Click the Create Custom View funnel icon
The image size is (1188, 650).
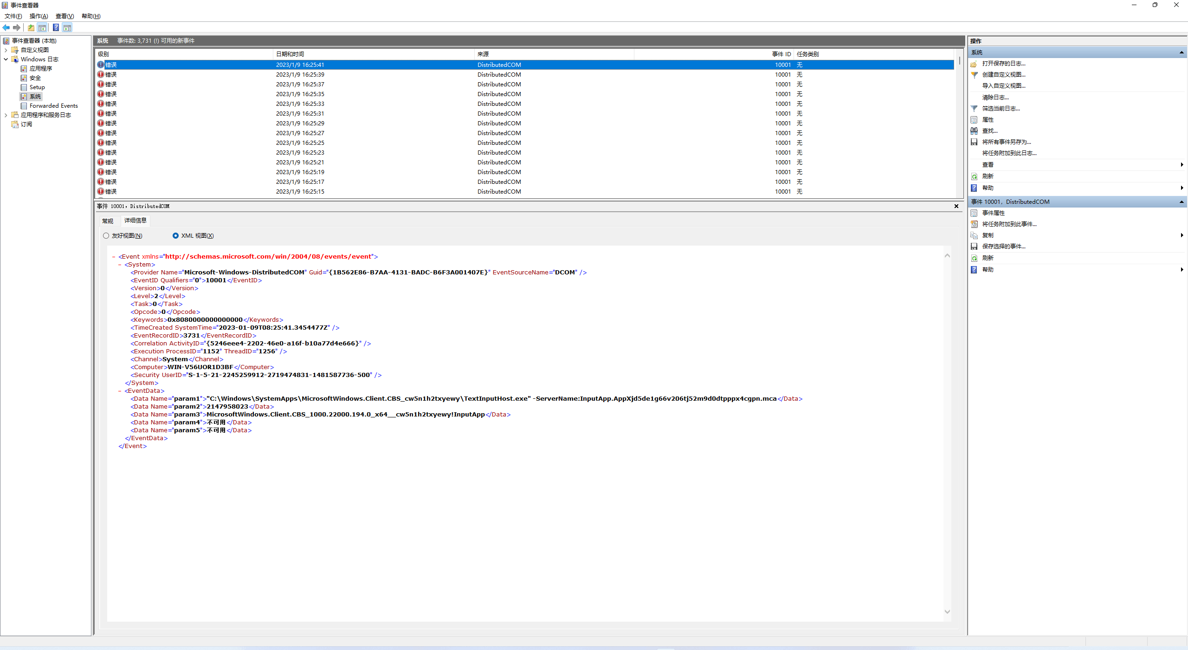coord(974,75)
